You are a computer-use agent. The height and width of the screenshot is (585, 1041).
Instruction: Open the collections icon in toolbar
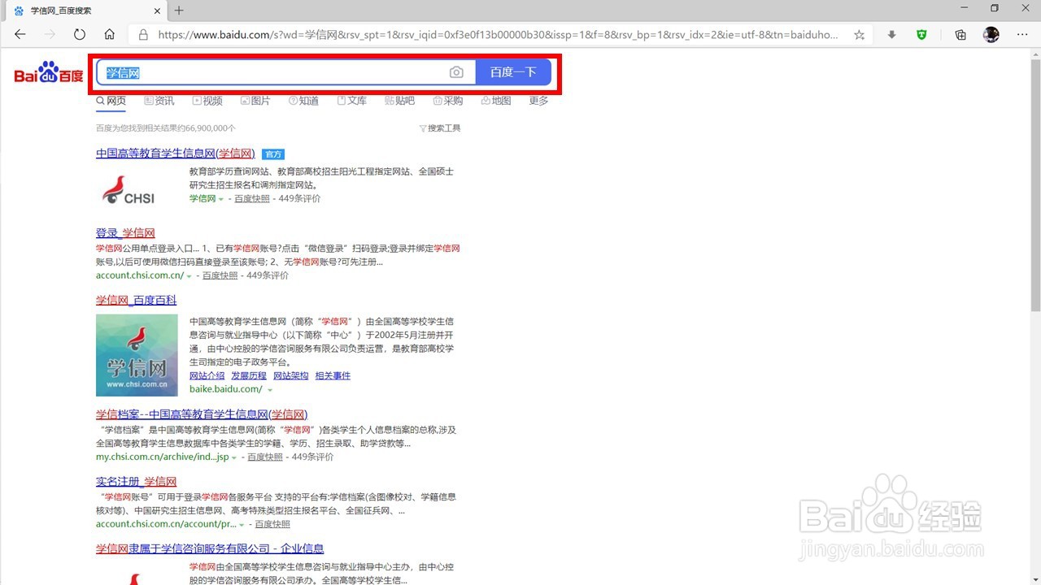click(960, 35)
